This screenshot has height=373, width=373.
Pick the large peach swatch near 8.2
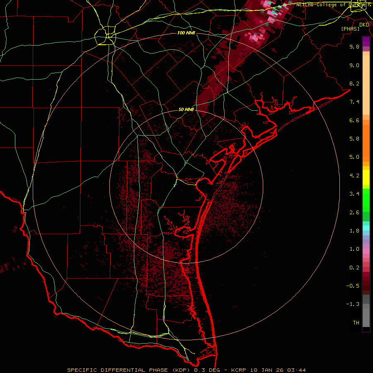click(366, 85)
